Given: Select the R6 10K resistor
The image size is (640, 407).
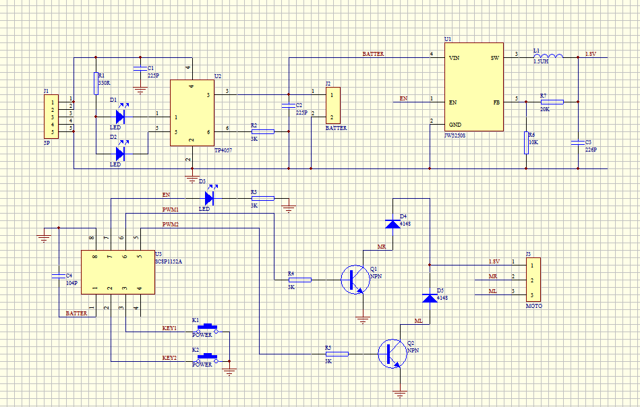Looking at the screenshot, I should tap(526, 143).
